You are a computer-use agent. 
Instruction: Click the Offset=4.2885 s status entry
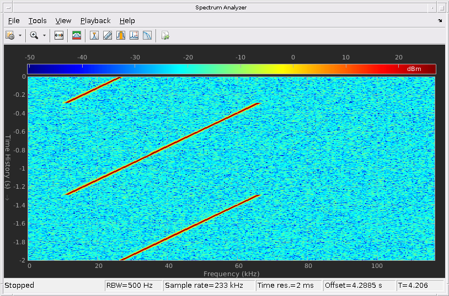(x=359, y=285)
